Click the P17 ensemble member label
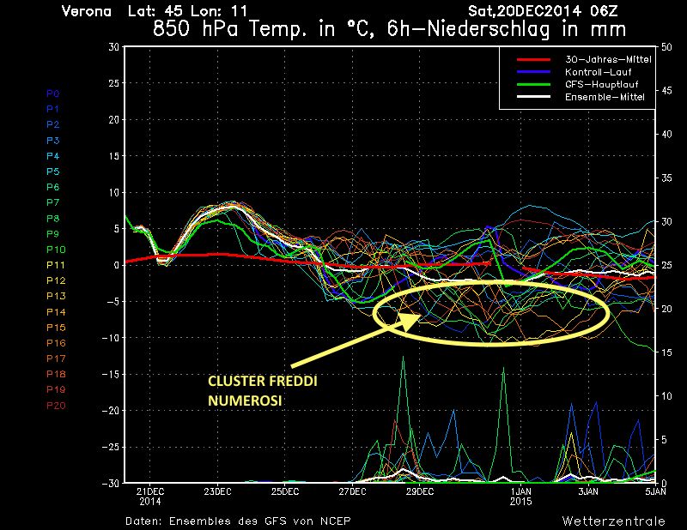Screen dimensions: 687x530 pos(56,358)
